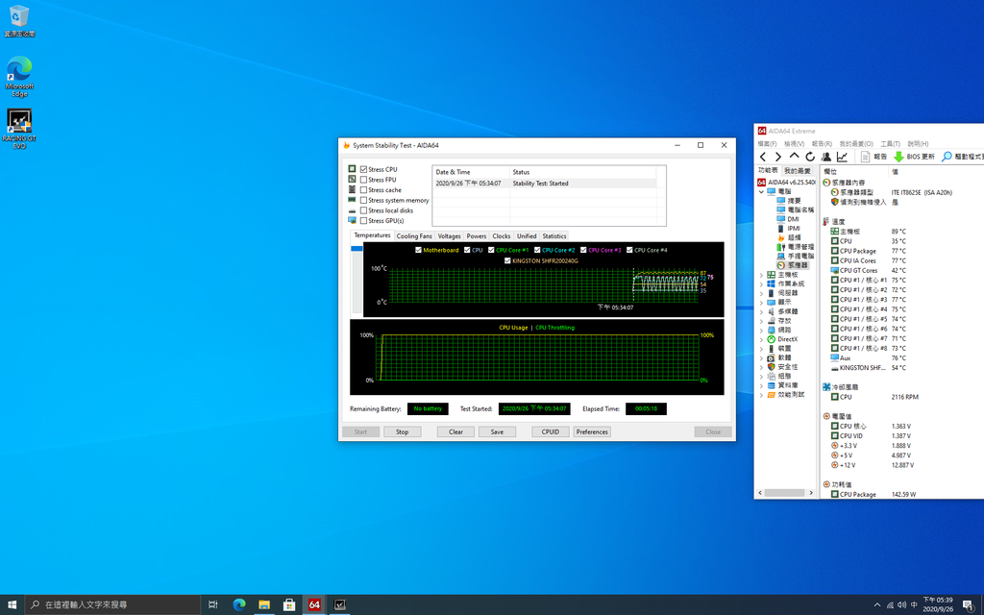
Task: Enable Stress GPU(s) checkbox
Action: pos(363,220)
